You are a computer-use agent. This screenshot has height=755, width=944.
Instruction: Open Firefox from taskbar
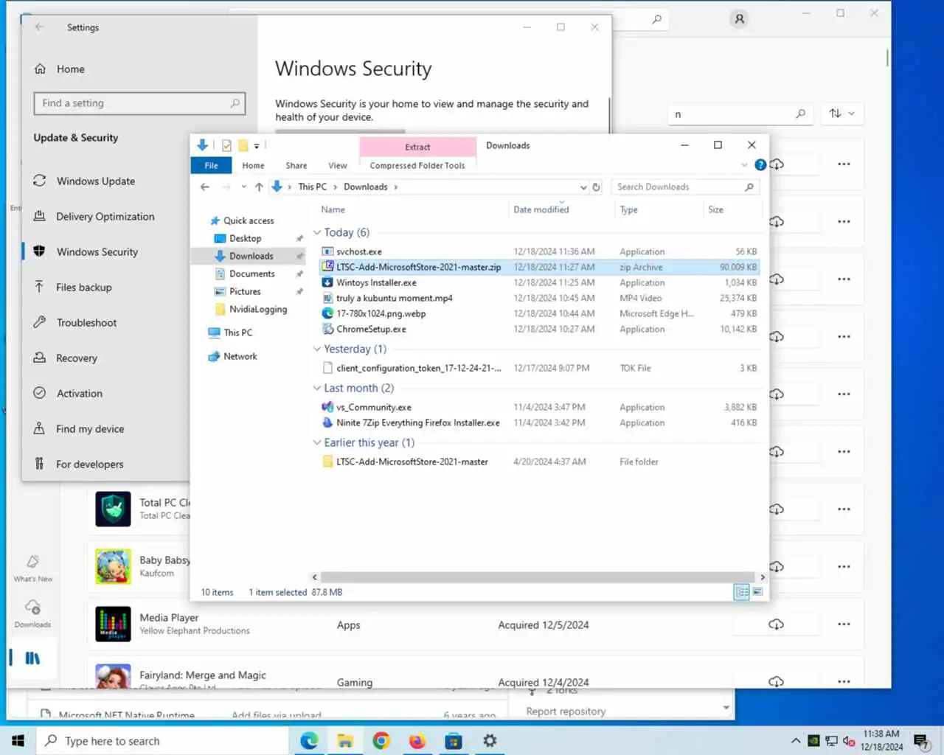[417, 740]
